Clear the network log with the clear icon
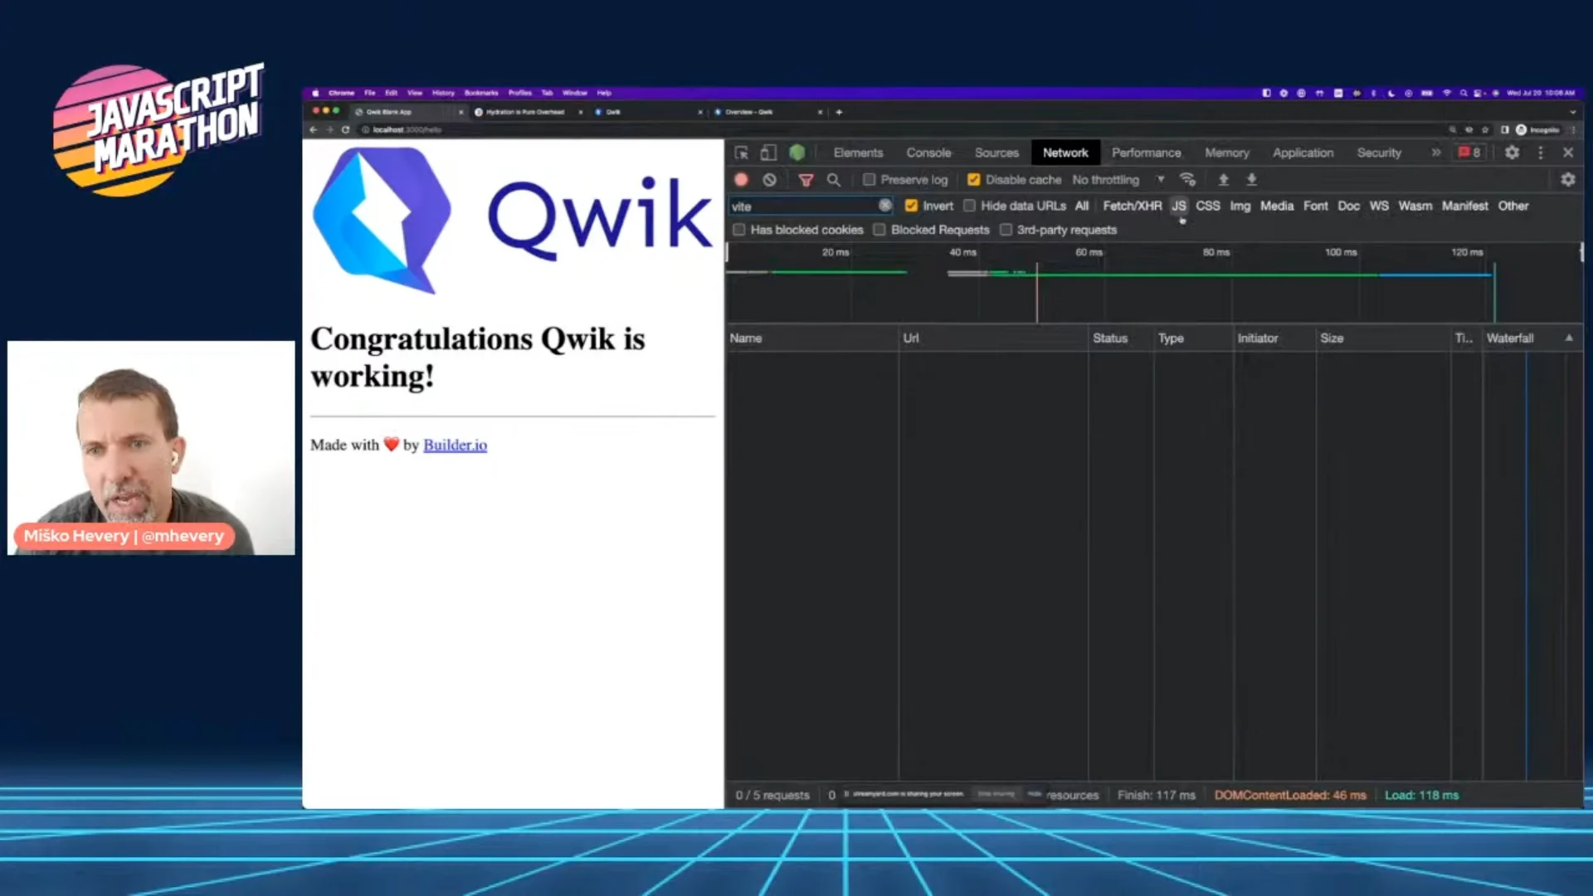 click(770, 179)
